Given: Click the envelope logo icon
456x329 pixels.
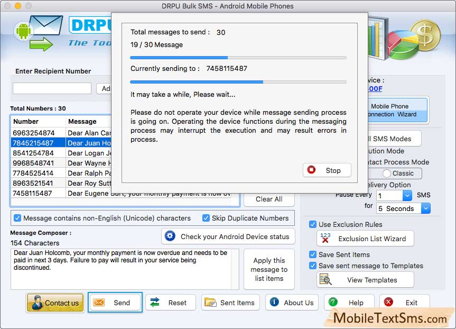Looking at the screenshot, I should point(46,25).
